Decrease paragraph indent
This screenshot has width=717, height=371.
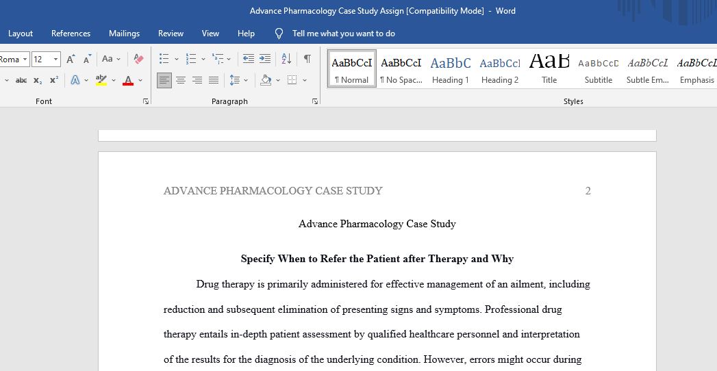pyautogui.click(x=249, y=59)
